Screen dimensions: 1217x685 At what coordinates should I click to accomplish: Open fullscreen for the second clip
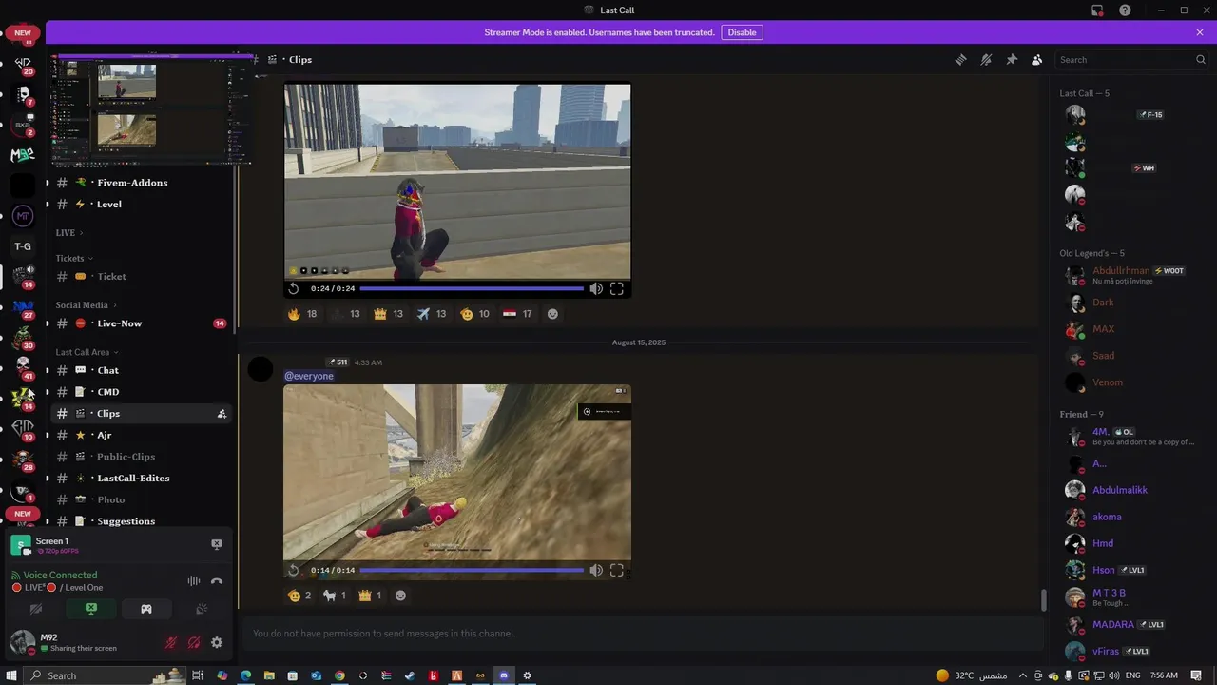pos(617,570)
